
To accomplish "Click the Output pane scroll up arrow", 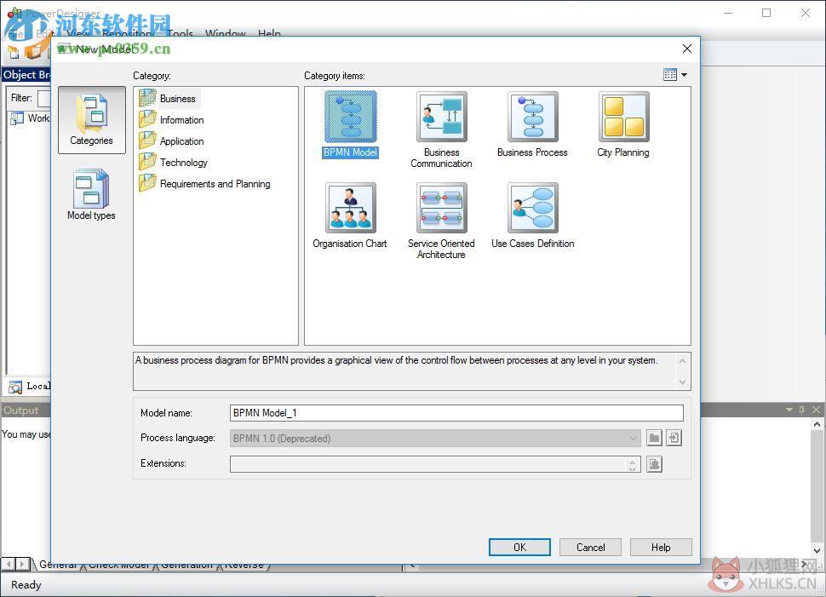I will (x=817, y=424).
